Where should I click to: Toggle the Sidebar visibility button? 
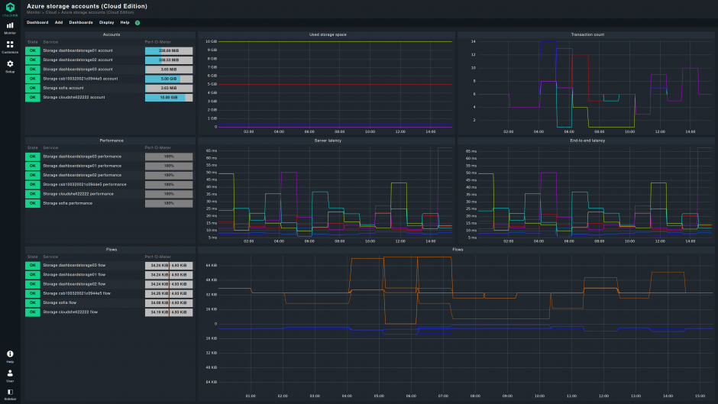10,393
